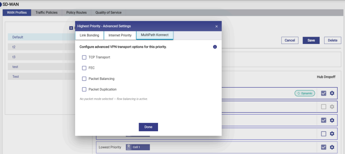This screenshot has height=154, width=345.
Task: Click the Save button
Action: pos(311,40)
